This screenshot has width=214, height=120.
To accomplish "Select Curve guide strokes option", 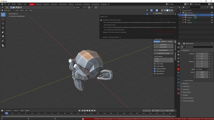I will (x=170, y=42).
